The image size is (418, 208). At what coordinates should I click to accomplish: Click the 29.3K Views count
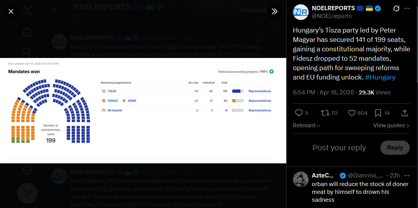[374, 92]
